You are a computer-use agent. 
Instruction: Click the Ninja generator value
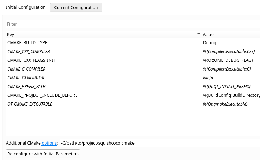pyautogui.click(x=208, y=78)
